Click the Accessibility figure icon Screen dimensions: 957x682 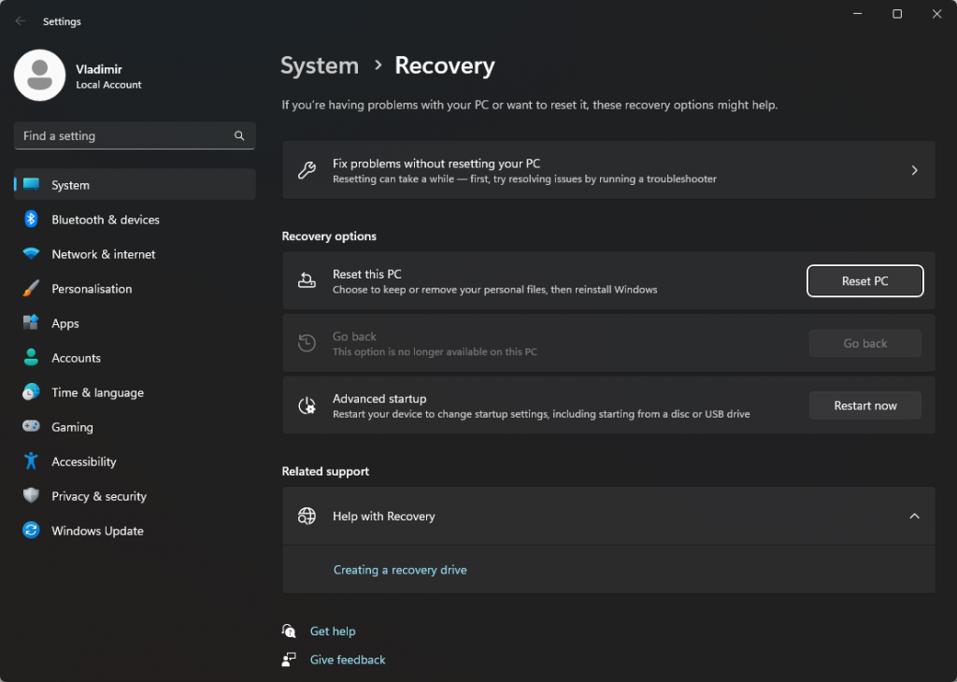point(31,462)
